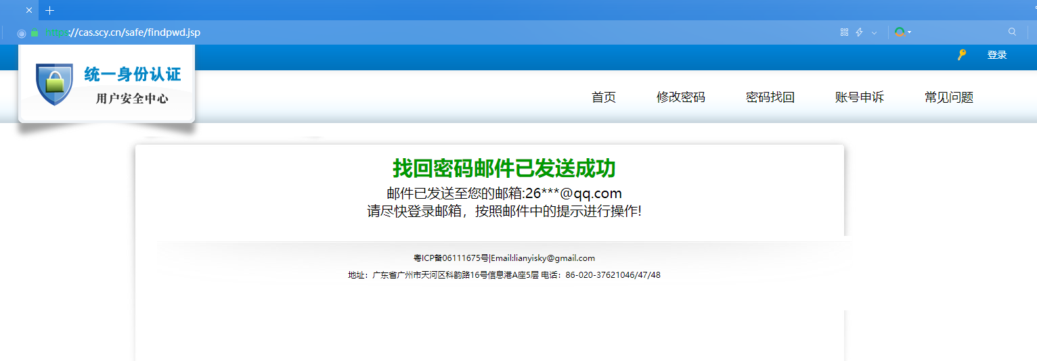Viewport: 1037px width, 361px height.
Task: Click the magnifier search icon
Action: (x=1012, y=32)
